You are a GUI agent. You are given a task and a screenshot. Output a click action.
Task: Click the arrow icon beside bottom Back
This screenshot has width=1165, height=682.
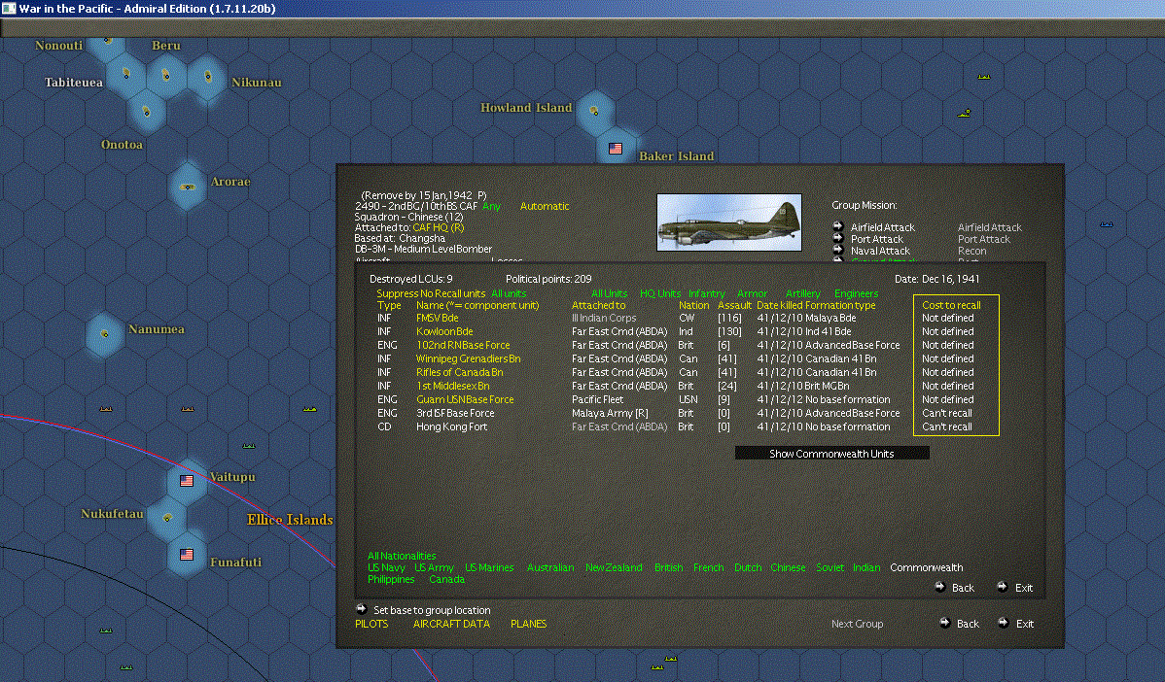tap(944, 622)
